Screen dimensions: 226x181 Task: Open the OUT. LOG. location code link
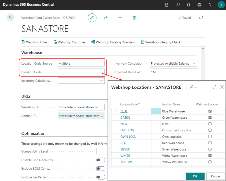point(128,130)
